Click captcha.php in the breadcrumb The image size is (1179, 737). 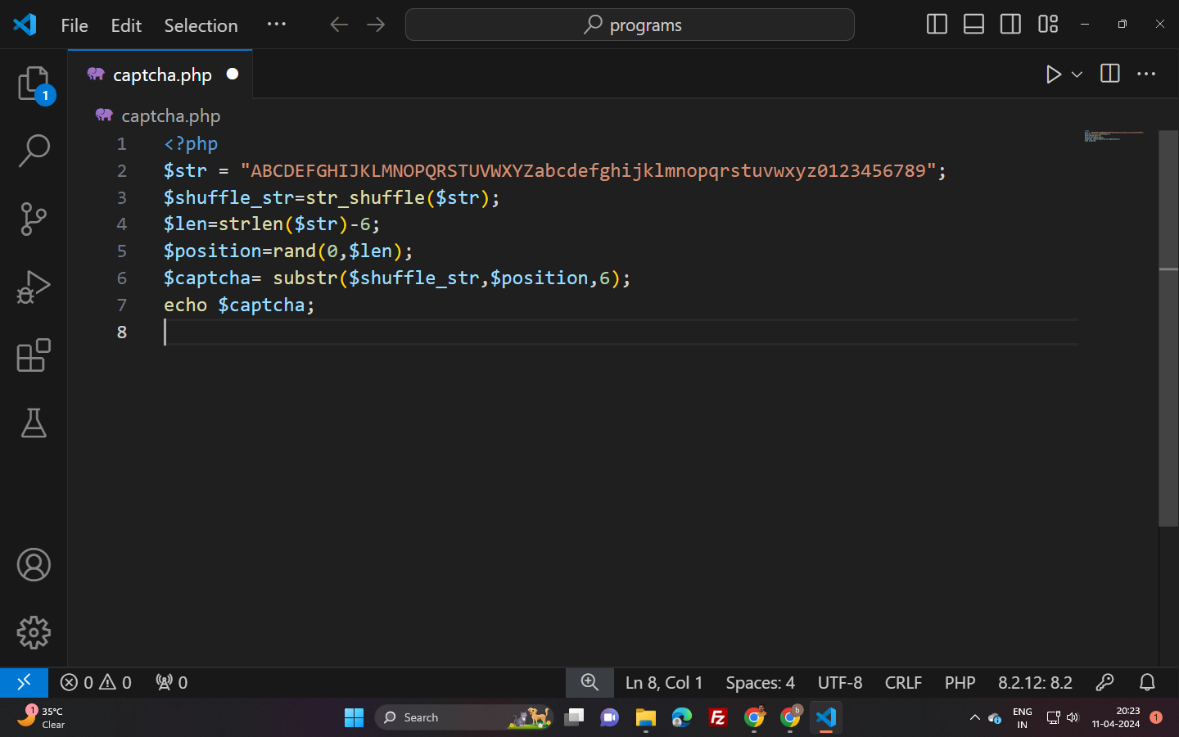coord(170,116)
